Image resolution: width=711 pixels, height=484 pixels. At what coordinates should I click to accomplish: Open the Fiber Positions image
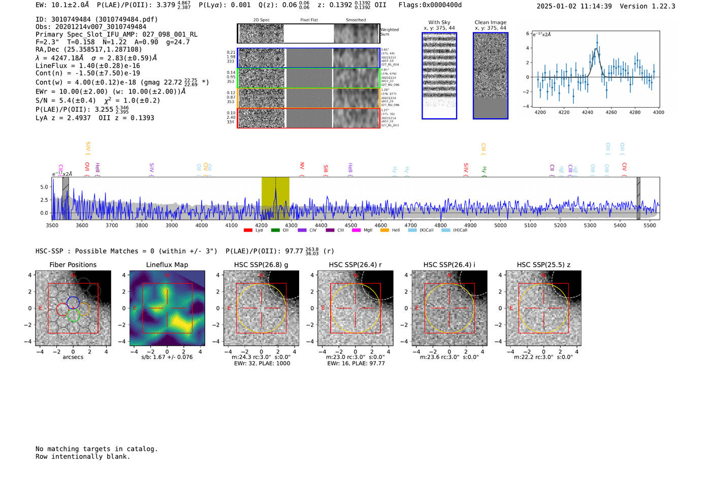73,308
